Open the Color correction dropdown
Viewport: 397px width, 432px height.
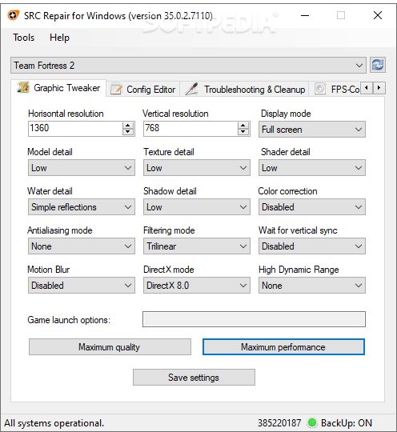[312, 206]
